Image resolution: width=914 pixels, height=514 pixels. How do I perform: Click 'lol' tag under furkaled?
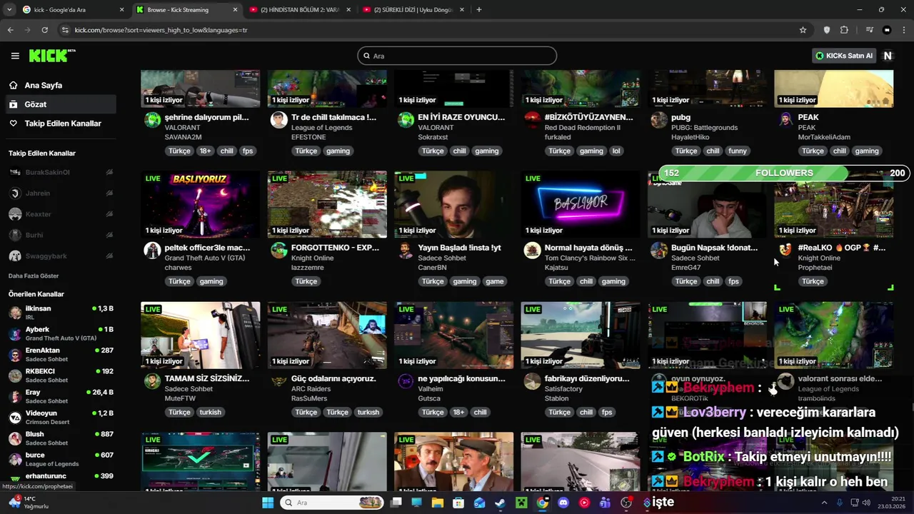616,151
